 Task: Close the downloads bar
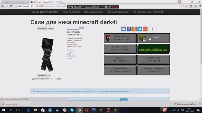[x=200, y=104]
